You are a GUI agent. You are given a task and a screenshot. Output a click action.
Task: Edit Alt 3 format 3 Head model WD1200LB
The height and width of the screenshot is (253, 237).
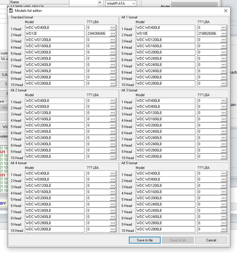pyautogui.click(x=165, y=113)
